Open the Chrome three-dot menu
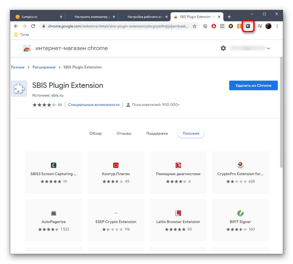The image size is (293, 264). pos(277,26)
